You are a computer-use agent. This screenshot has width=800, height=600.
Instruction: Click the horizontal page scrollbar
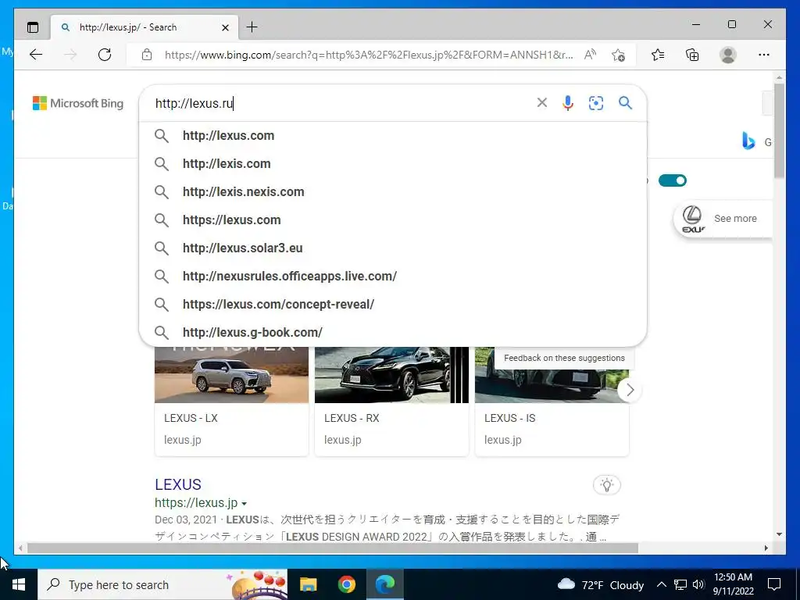tap(333, 548)
